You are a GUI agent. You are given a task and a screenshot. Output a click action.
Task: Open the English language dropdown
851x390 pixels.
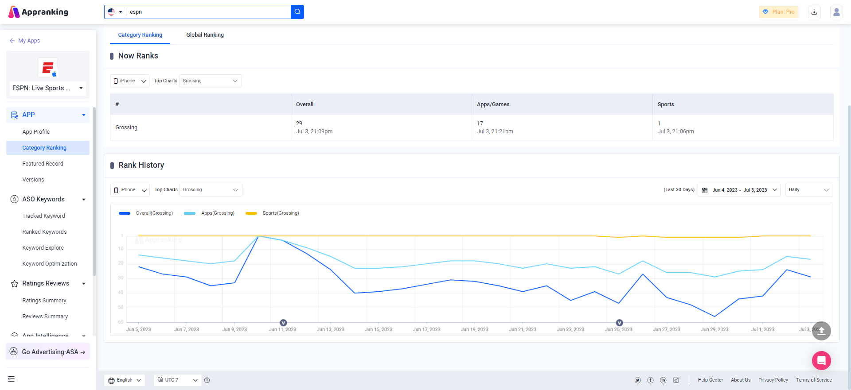125,380
